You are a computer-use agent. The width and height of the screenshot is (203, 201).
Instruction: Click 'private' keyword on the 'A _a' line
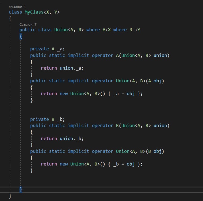(x=39, y=49)
